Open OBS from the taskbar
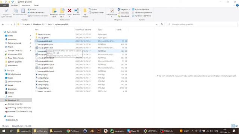239x134 pixels. point(167,131)
